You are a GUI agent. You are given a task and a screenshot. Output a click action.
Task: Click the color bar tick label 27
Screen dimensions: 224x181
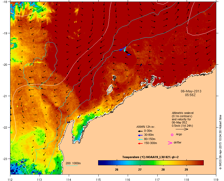coord(140,170)
